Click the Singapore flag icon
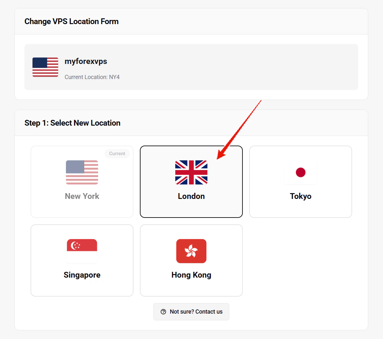This screenshot has height=339, width=383. click(x=82, y=251)
